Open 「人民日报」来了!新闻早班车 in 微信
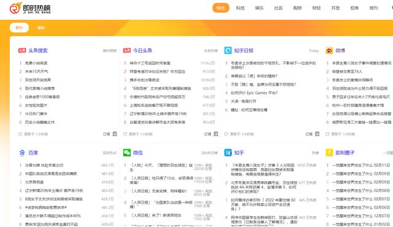 click(155, 215)
